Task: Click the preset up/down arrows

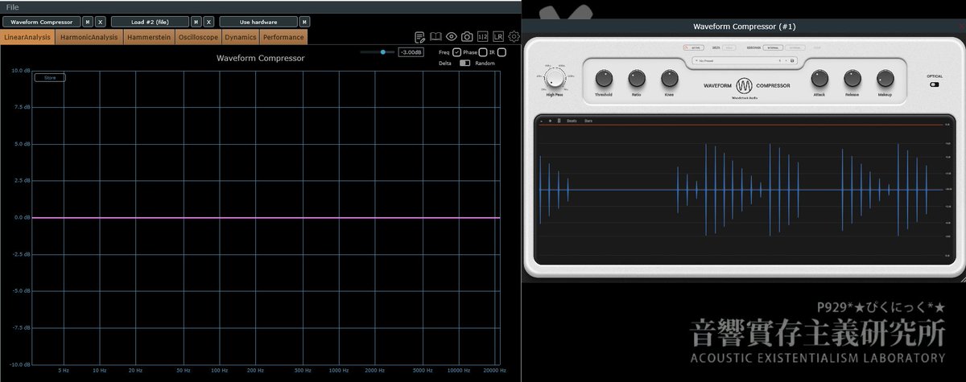Action: point(782,60)
